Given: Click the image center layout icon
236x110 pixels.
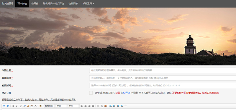Looking at the screenshot, I should tap(122, 106).
